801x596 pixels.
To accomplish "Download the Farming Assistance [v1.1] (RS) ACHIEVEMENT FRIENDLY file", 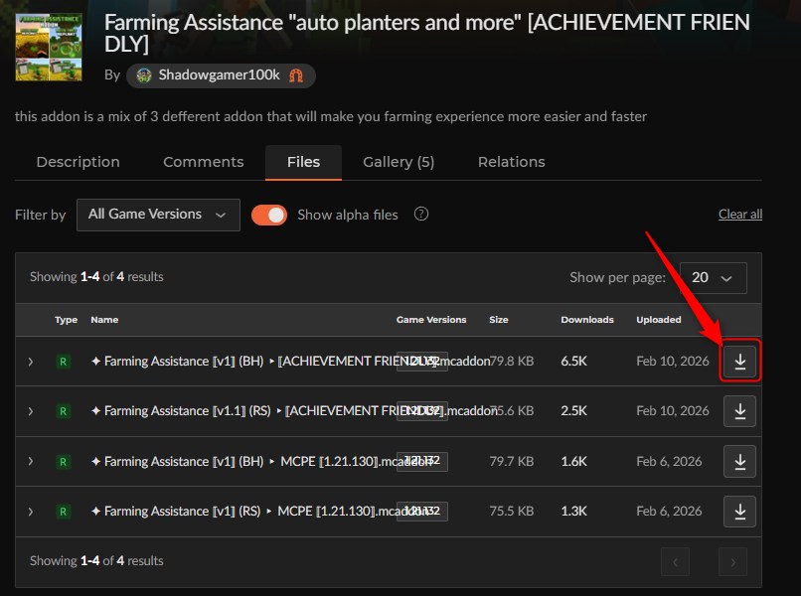I will 739,411.
